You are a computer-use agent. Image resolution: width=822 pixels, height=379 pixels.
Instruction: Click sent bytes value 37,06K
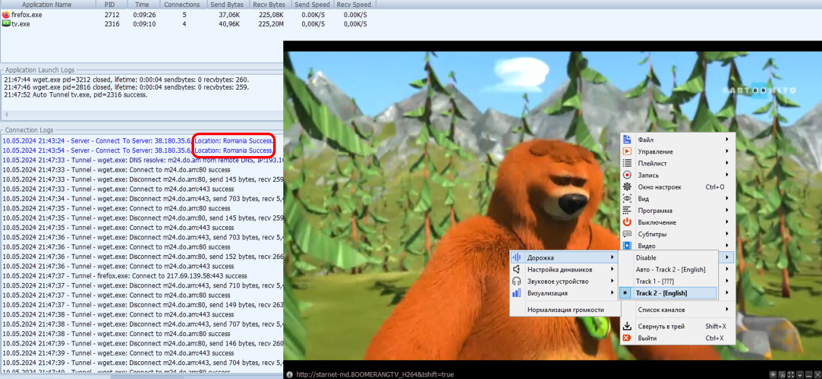pos(230,15)
